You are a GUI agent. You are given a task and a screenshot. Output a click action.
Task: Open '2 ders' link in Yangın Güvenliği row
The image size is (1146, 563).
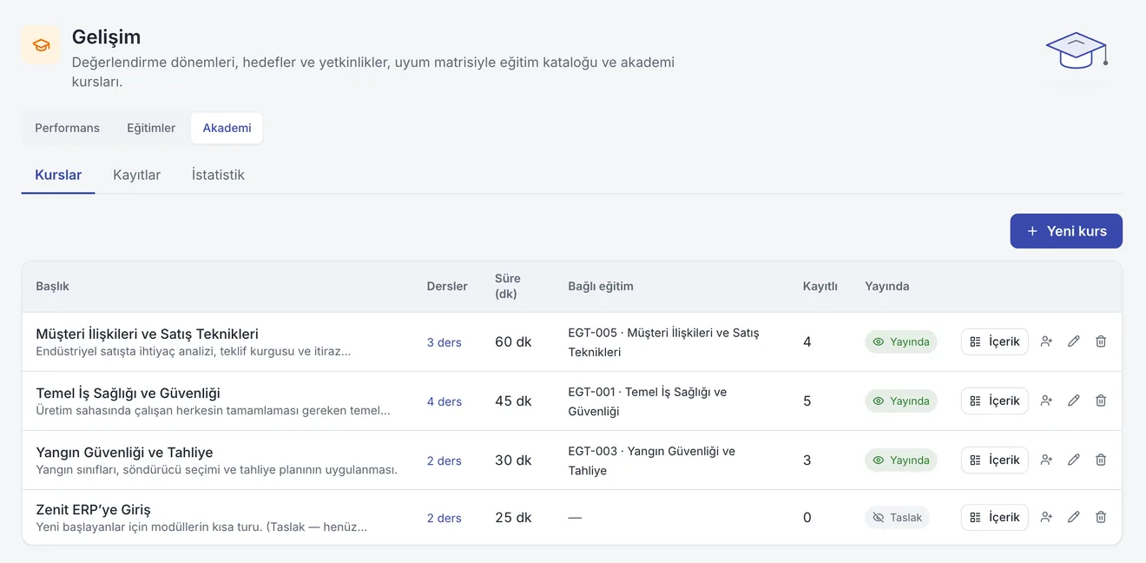(x=444, y=460)
